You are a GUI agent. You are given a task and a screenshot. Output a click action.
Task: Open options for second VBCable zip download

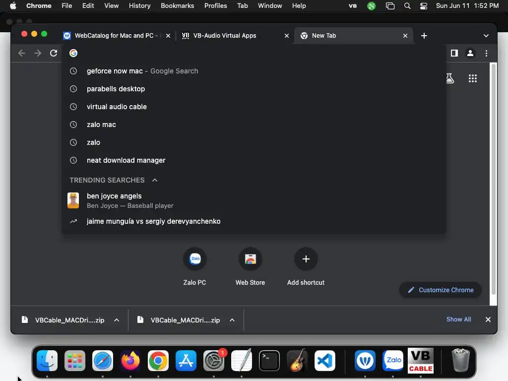pyautogui.click(x=232, y=320)
